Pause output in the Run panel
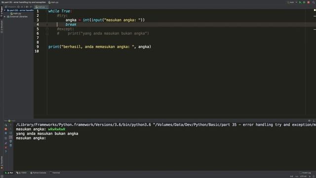Viewport: 316px width, 178px height. tap(5, 133)
